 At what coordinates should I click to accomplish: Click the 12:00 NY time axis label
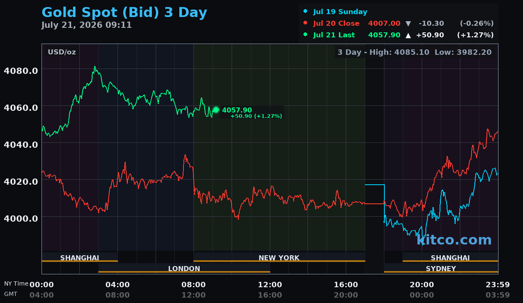coord(270,285)
